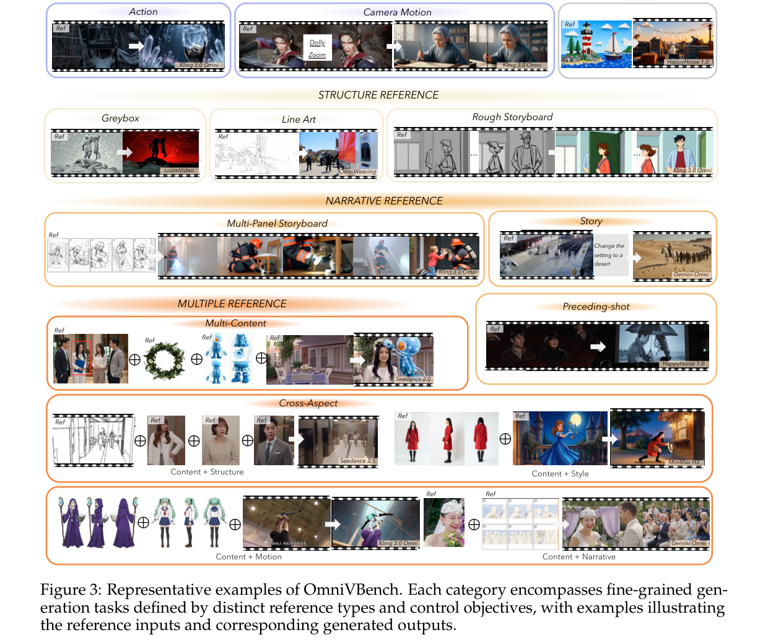Open the bride portrait reference image
Viewport: 768px width, 643px height.
click(444, 522)
